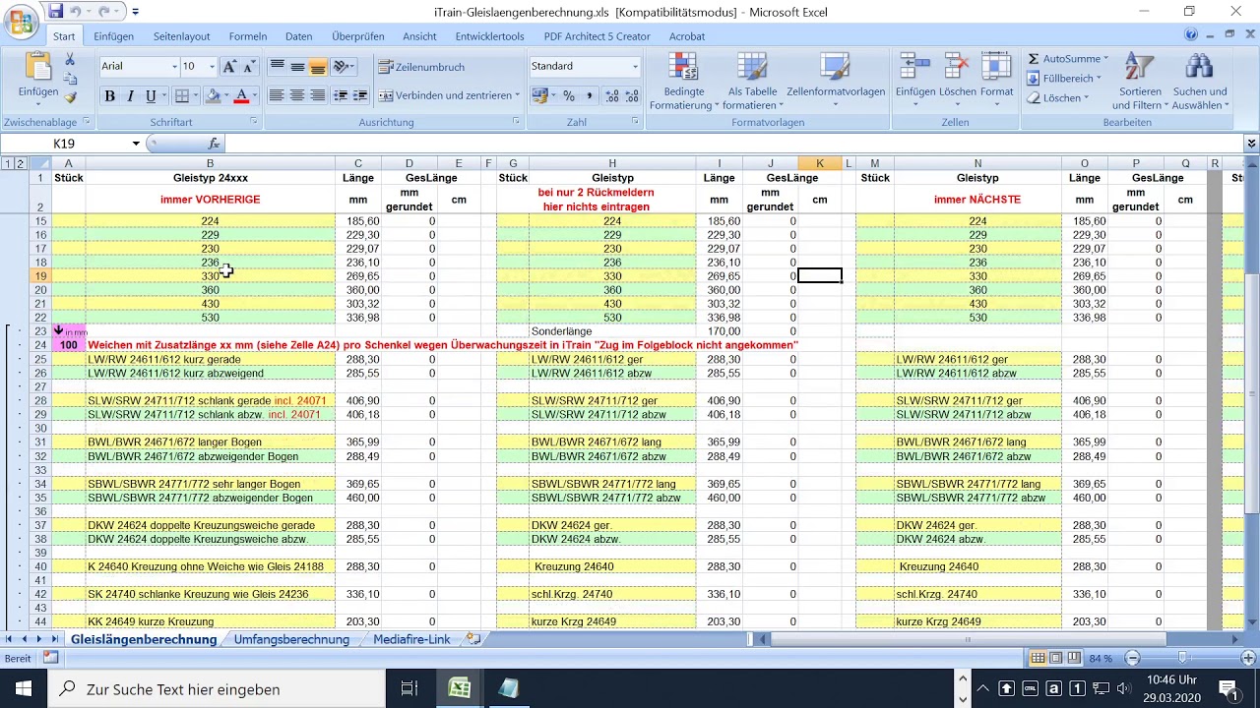Apply the red font color
1260x708 pixels.
pos(240,95)
